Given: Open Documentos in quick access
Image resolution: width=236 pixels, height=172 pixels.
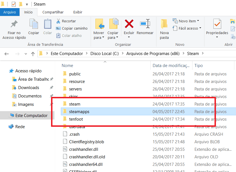Looking at the screenshot, I should [x=27, y=96].
